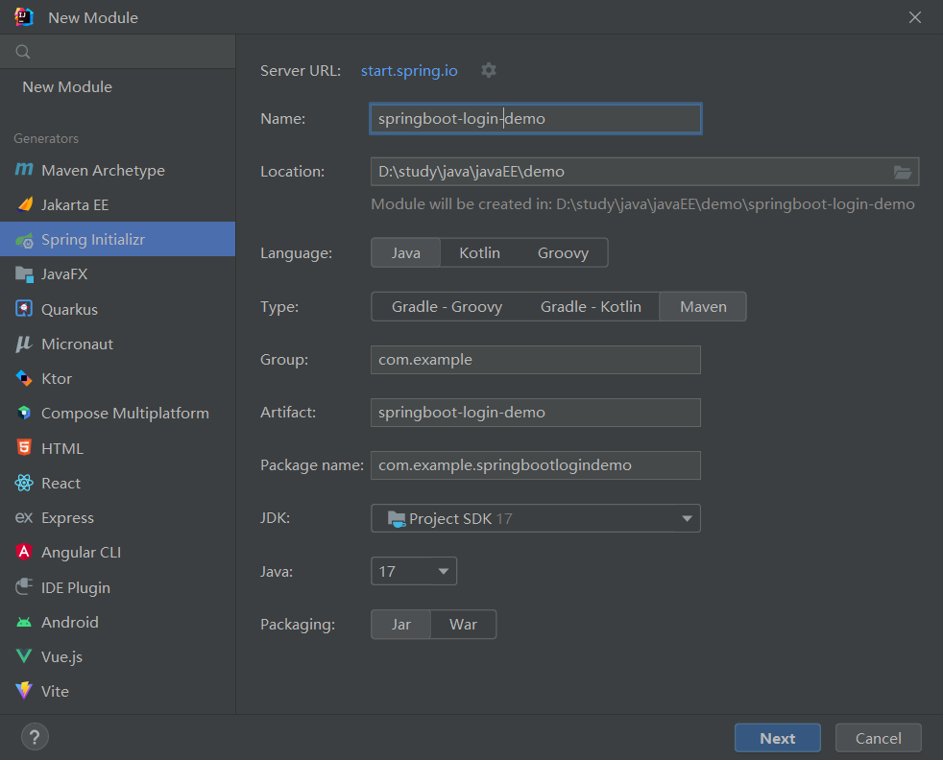The image size is (943, 760).
Task: Select Kotlin language option
Action: [x=479, y=253]
